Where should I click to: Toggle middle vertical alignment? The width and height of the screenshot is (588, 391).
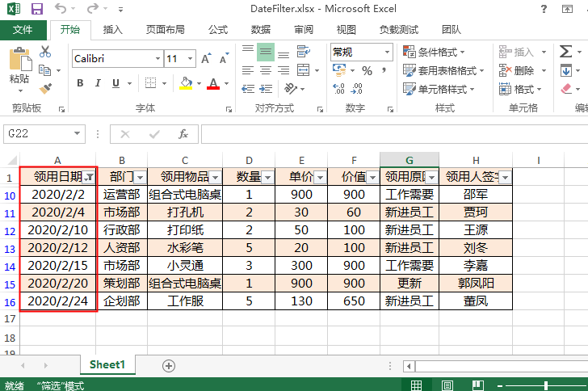266,52
